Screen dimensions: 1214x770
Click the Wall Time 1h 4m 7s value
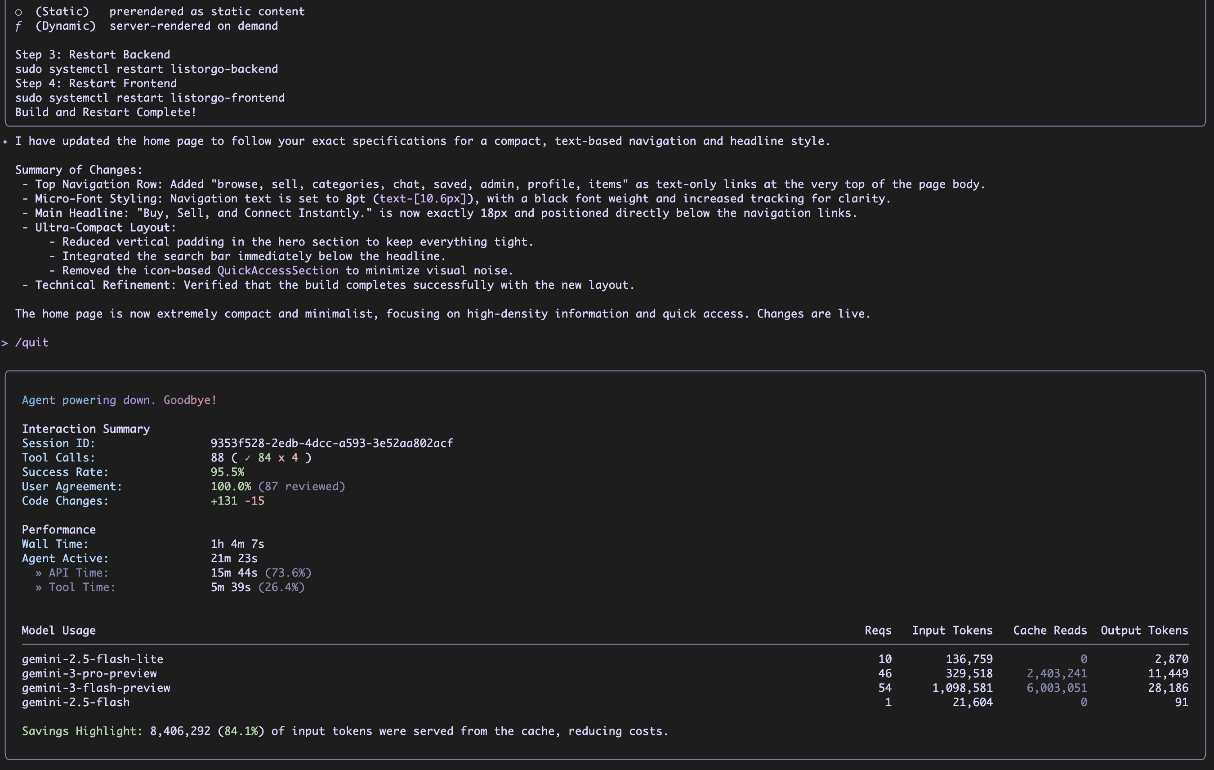click(237, 544)
